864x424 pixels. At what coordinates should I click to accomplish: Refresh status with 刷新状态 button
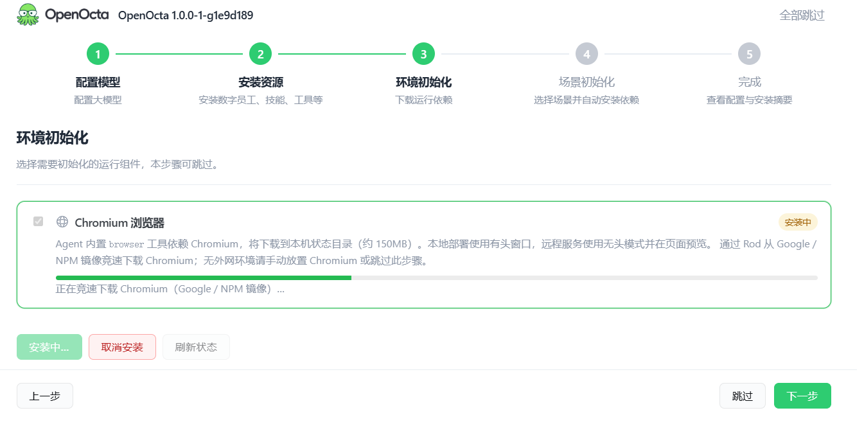coord(196,347)
